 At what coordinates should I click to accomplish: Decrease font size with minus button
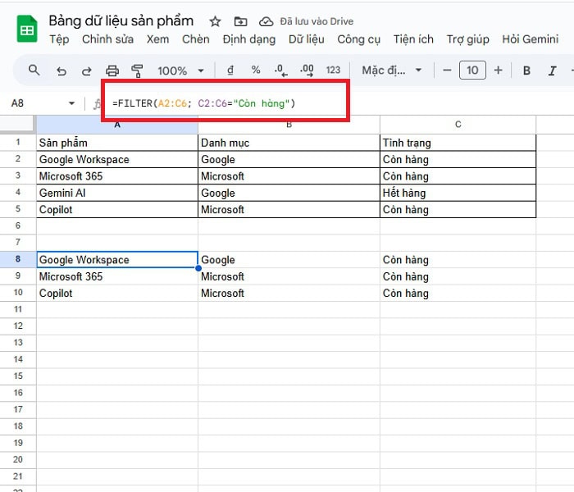tap(447, 70)
